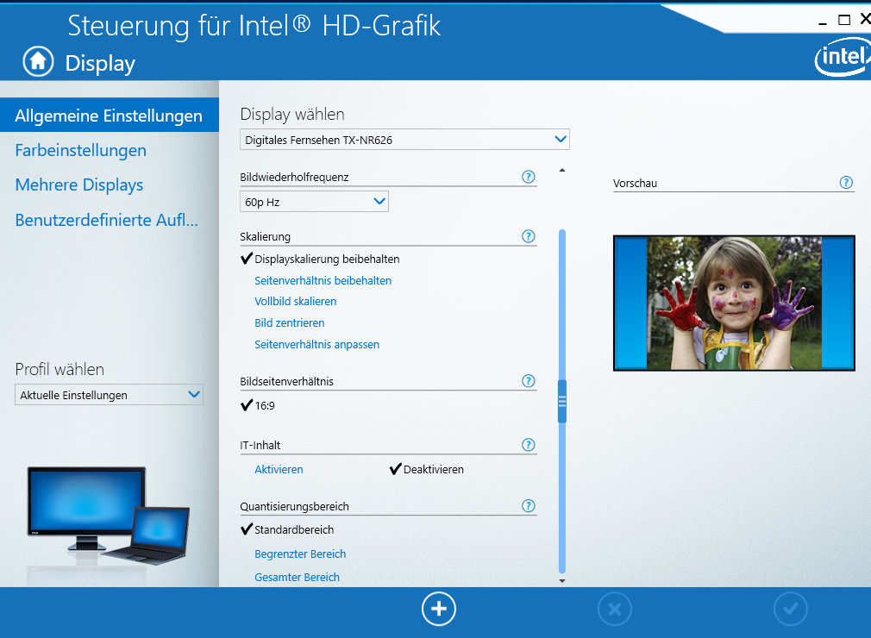Switch to Farbeinstellungen

click(x=80, y=150)
